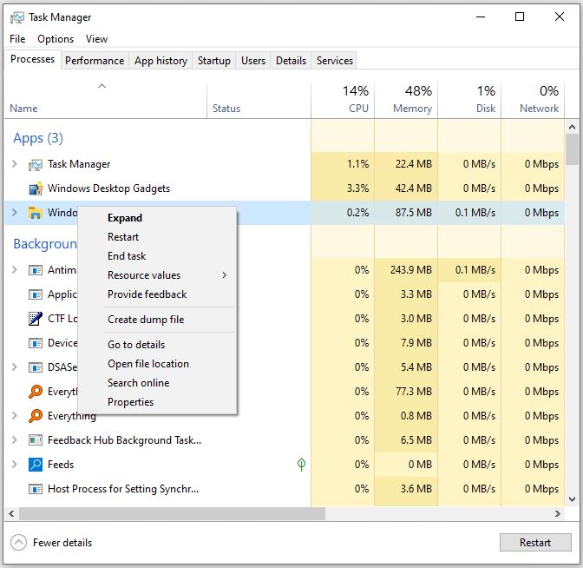Select the Windows Desktop Gadgets row name
Viewport: 583px width, 568px height.
point(108,188)
